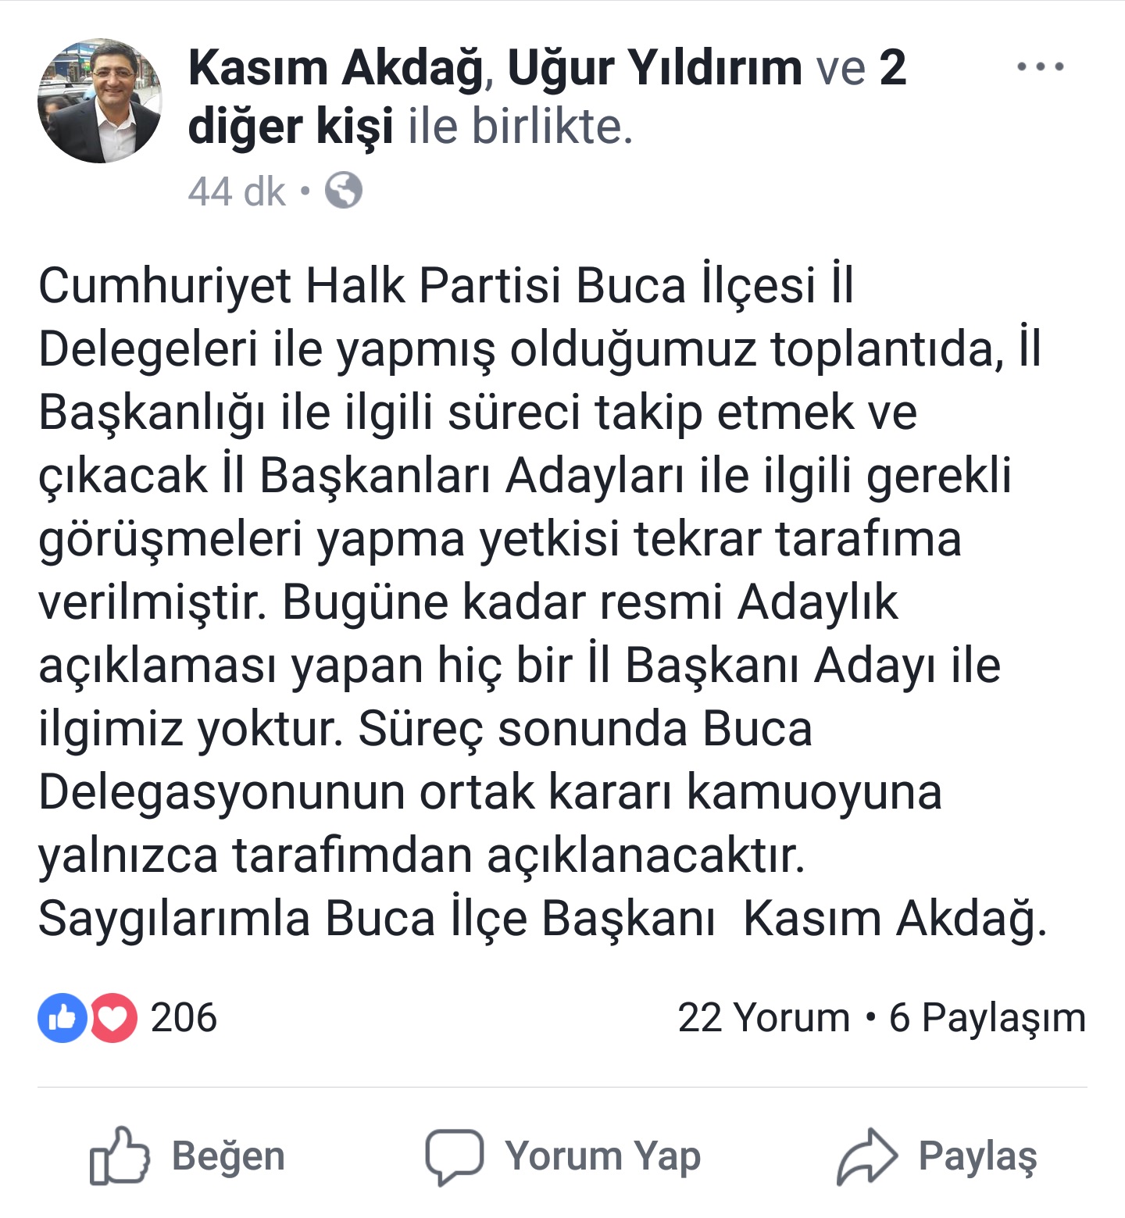This screenshot has width=1125, height=1218.
Task: Tap the Paylaş label to share
Action: pos(977,1157)
